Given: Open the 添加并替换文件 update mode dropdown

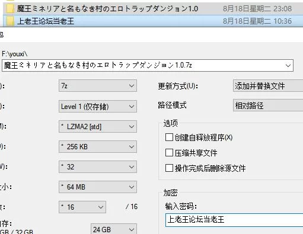Looking at the screenshot, I should (268, 86).
